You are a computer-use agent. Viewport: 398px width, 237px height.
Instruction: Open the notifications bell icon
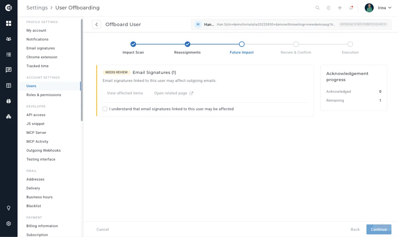(x=351, y=8)
